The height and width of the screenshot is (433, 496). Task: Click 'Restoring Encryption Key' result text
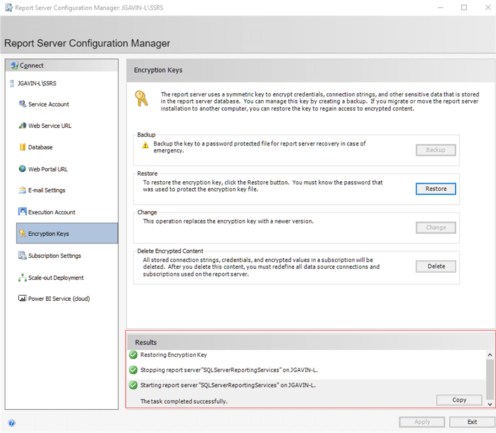pyautogui.click(x=174, y=355)
